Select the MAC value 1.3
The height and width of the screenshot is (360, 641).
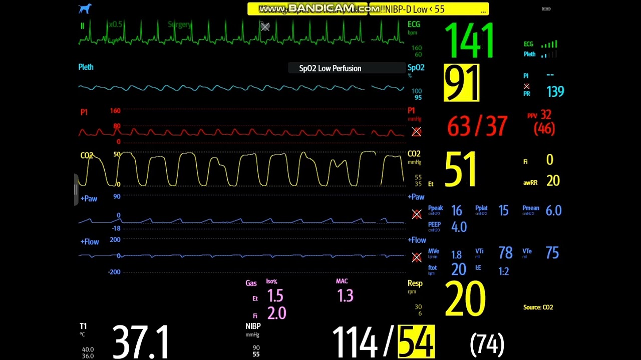click(x=345, y=296)
